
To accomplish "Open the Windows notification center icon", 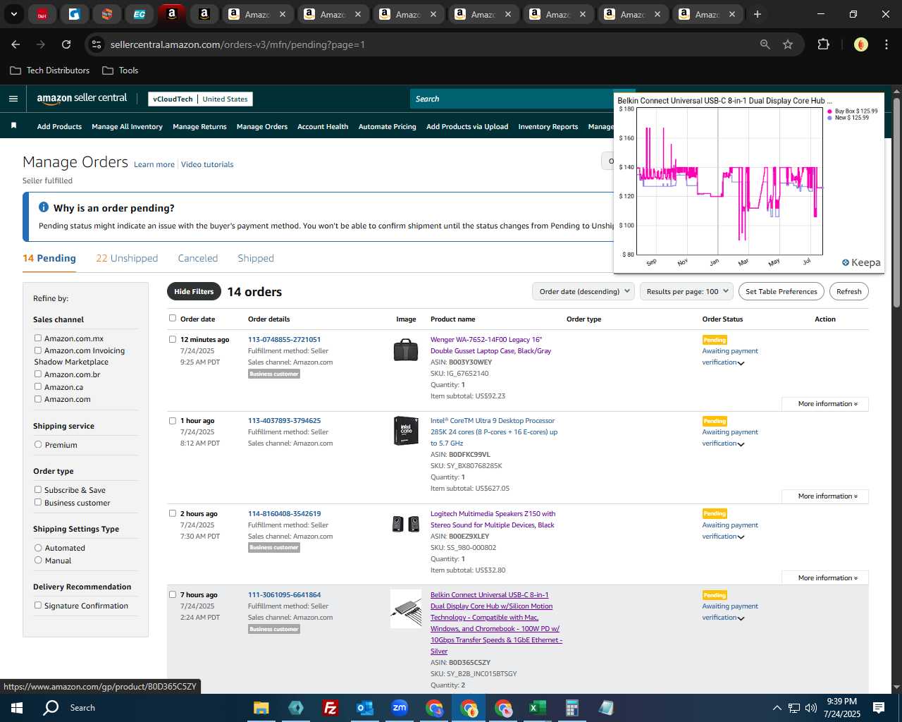I will [879, 708].
